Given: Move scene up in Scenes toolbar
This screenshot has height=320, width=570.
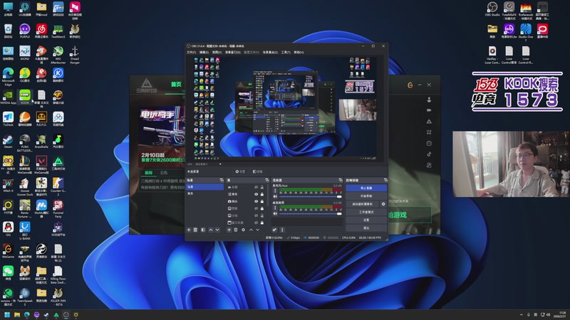Looking at the screenshot, I should tap(211, 230).
